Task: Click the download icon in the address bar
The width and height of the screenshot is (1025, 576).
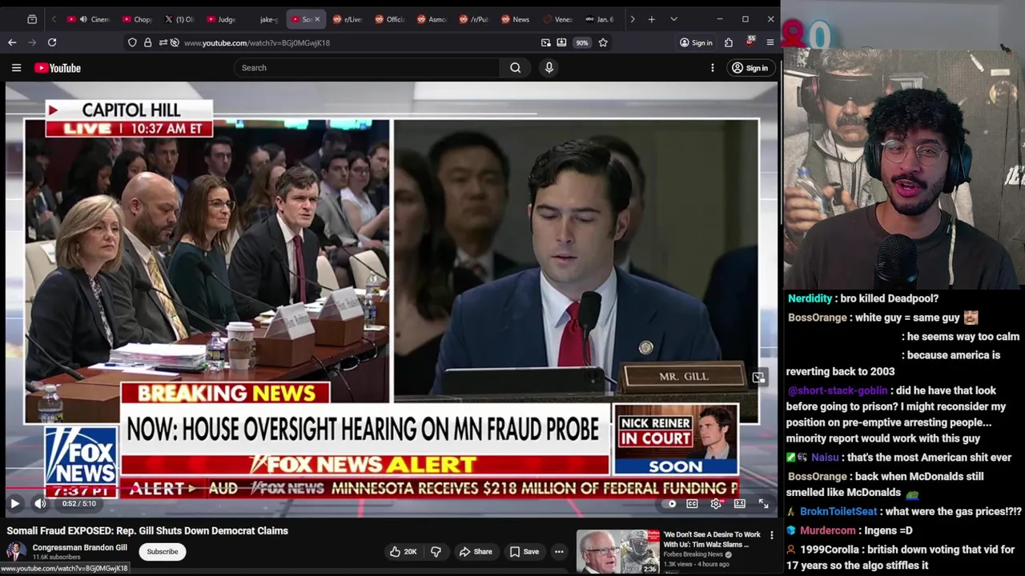Action: click(x=561, y=42)
